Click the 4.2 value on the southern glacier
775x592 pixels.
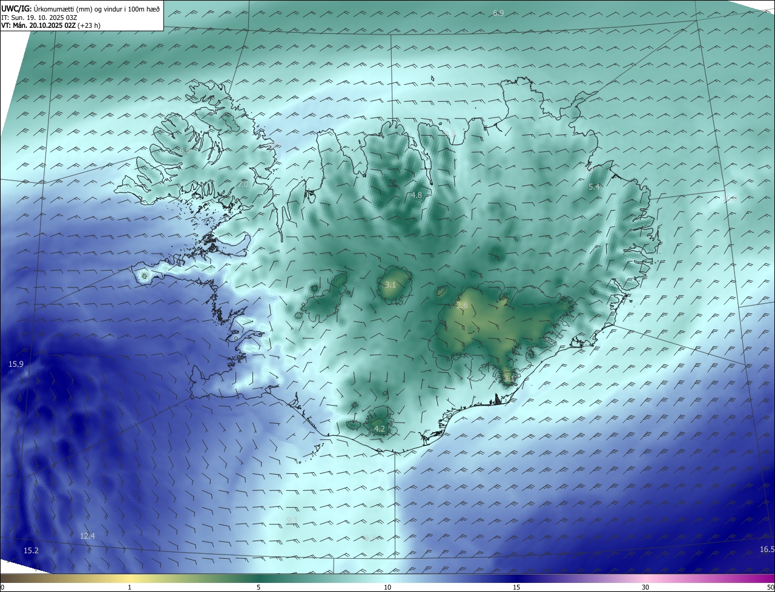point(380,429)
